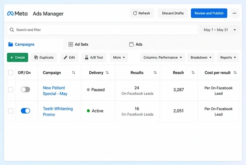The height and width of the screenshot is (165, 246).
Task: Click the grey Paused status dot
Action: pyautogui.click(x=88, y=90)
